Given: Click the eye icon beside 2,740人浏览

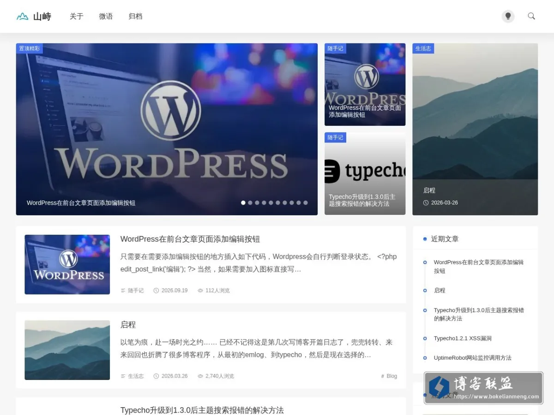Looking at the screenshot, I should pyautogui.click(x=200, y=376).
